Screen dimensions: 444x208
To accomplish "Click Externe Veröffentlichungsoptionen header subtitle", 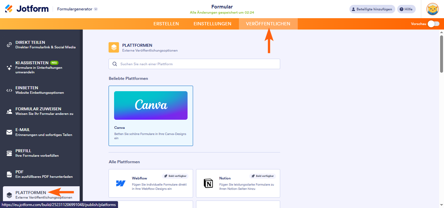I will 150,51.
